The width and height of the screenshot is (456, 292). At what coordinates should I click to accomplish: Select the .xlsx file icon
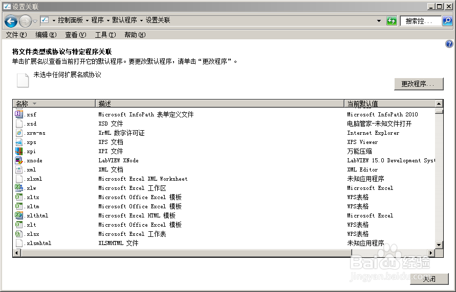(x=19, y=234)
